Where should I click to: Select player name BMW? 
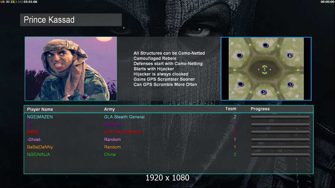coord(32,132)
